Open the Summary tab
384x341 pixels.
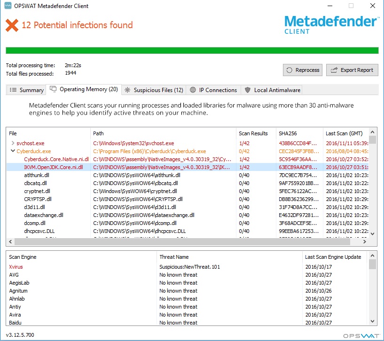tap(26, 90)
